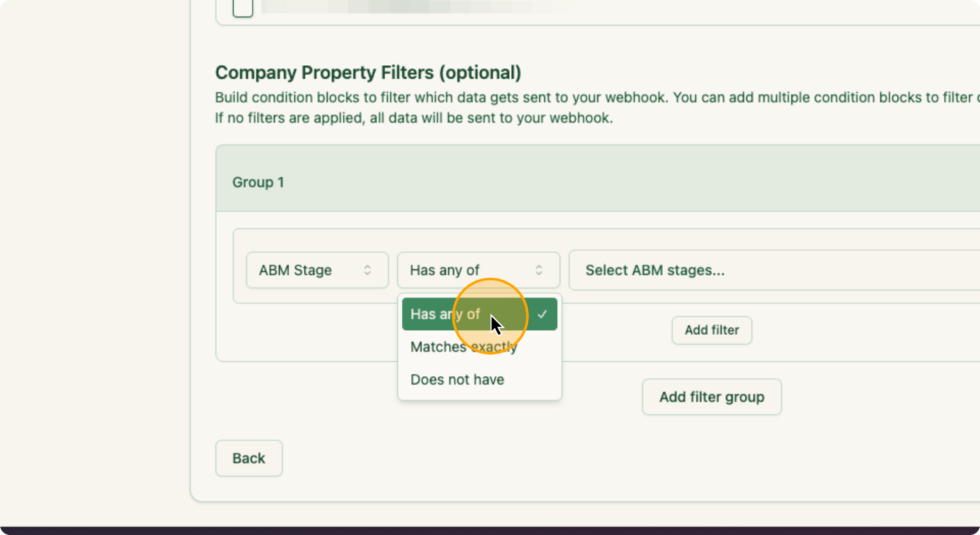Click the dark strip at the window bottom

[490, 531]
